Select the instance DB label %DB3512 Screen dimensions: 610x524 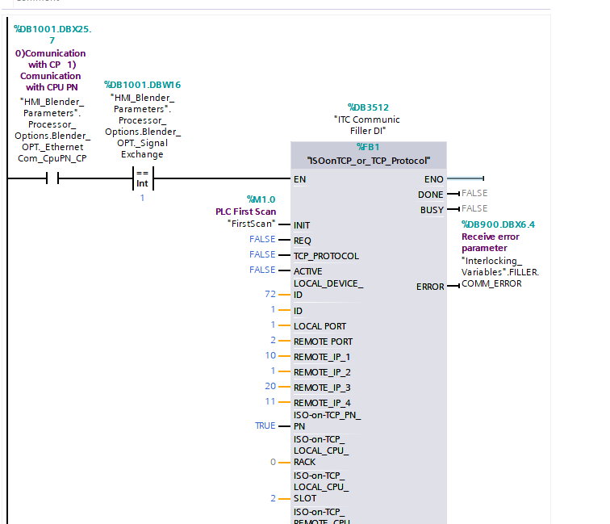(x=368, y=107)
